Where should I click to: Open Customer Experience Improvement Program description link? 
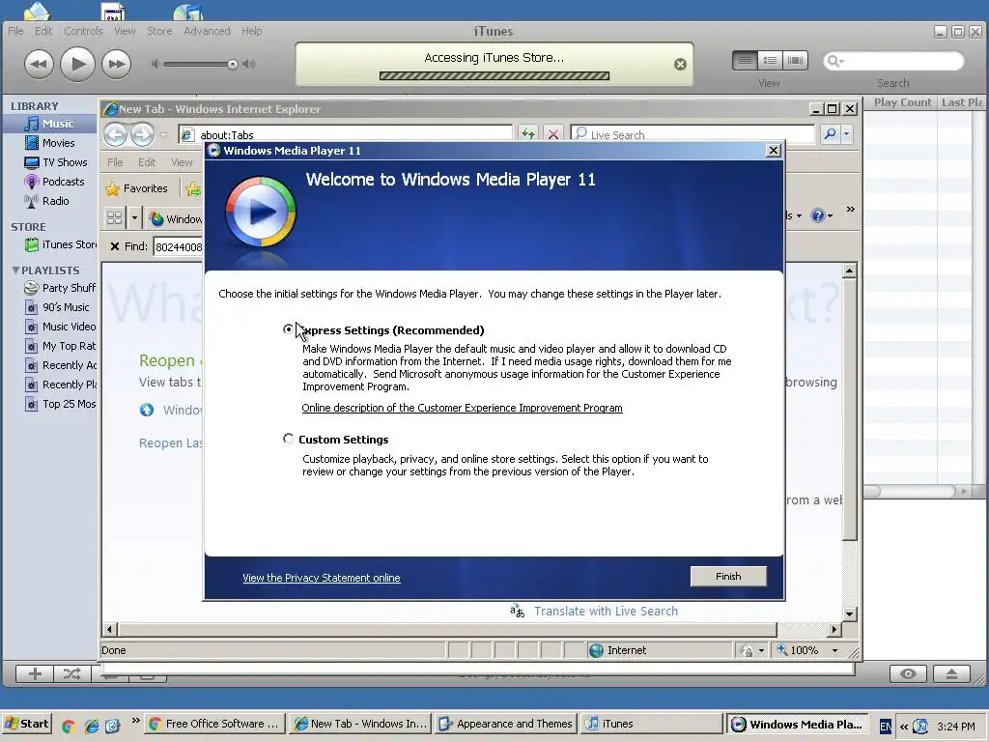click(462, 408)
